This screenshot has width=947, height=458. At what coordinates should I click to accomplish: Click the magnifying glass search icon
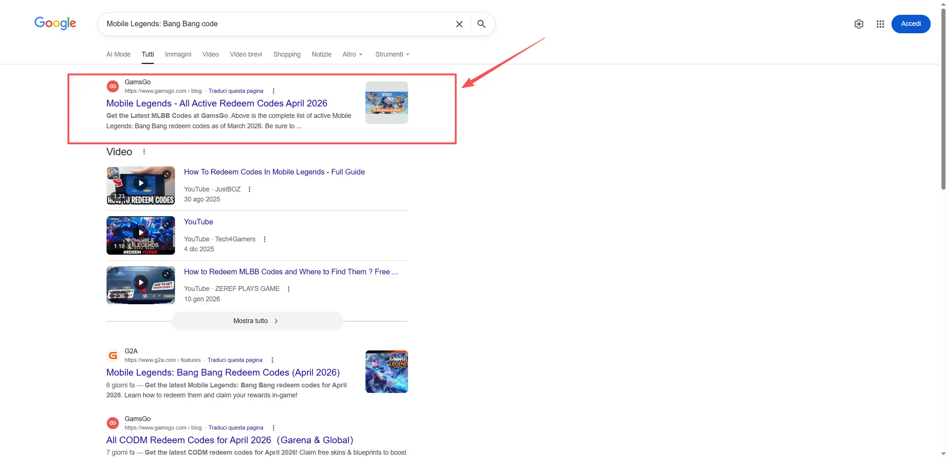pos(481,24)
